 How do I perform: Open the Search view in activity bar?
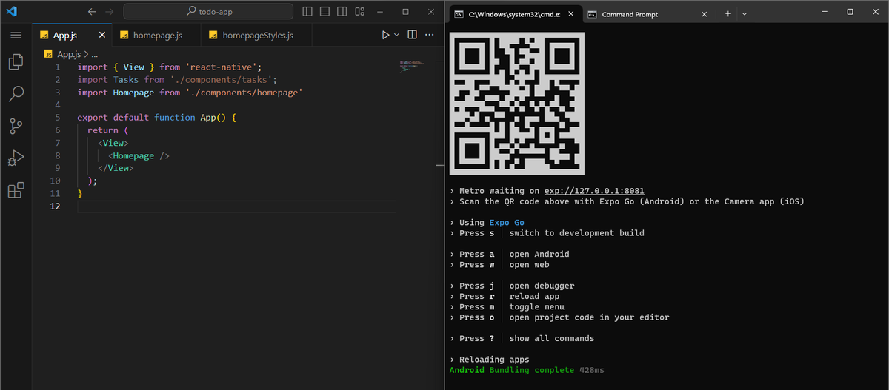pos(16,94)
